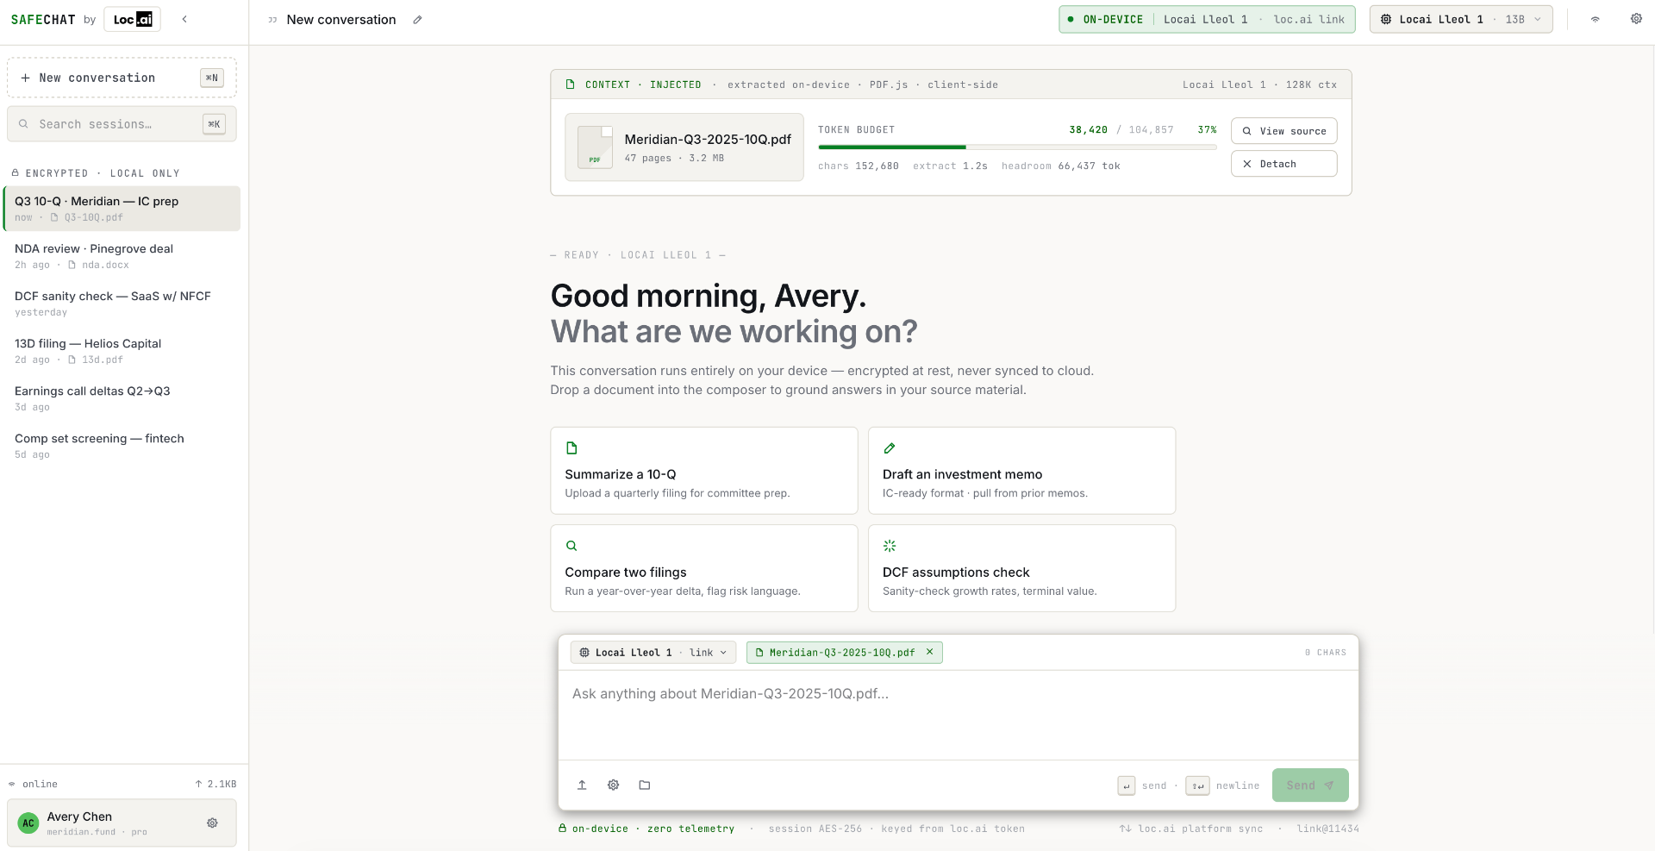Click document icon on Summarize card
The width and height of the screenshot is (1655, 851).
click(571, 448)
